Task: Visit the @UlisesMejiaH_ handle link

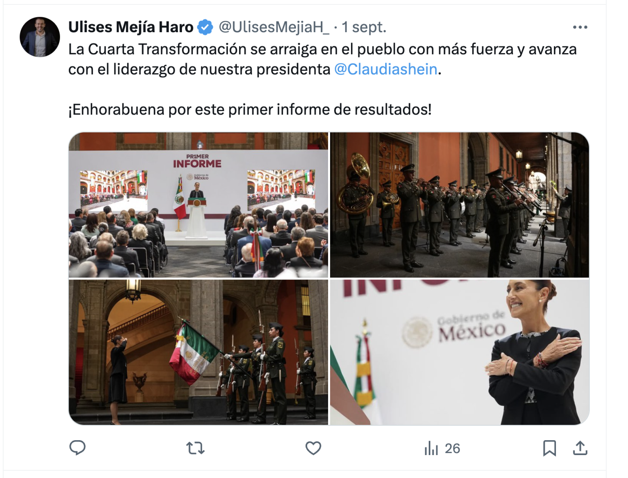Action: (274, 27)
